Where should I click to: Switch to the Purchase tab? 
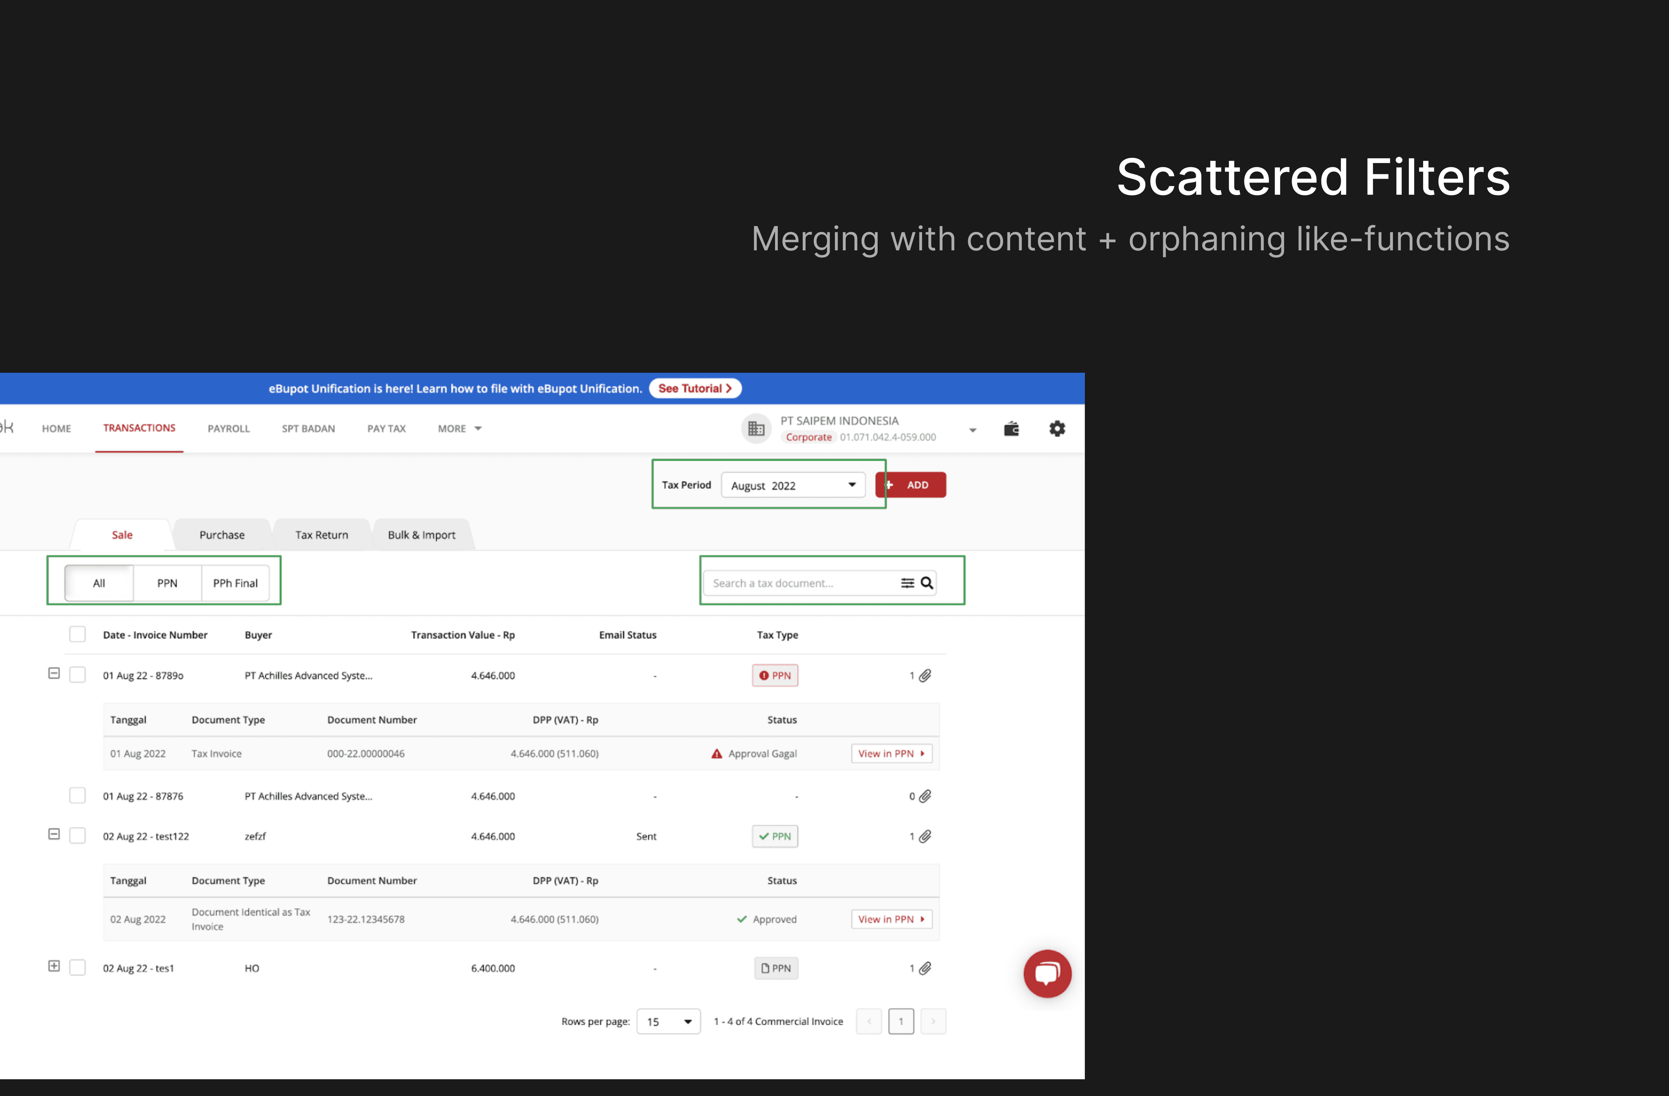click(x=221, y=535)
